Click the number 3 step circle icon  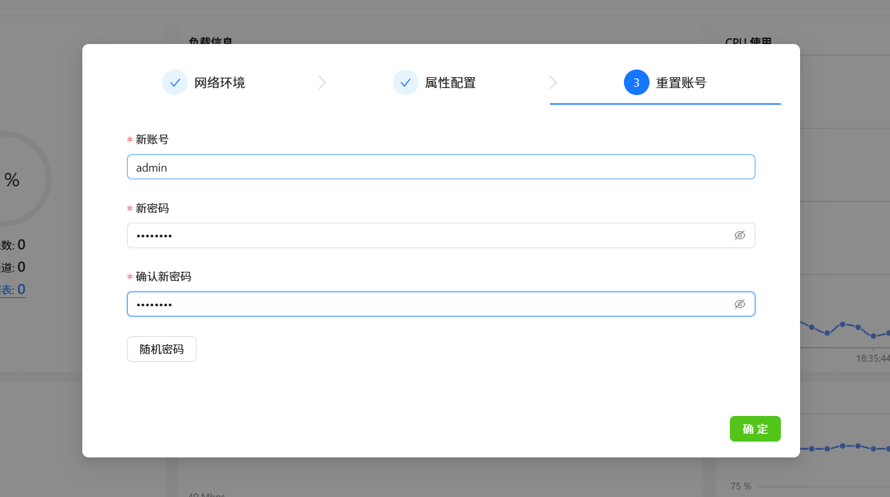[636, 82]
